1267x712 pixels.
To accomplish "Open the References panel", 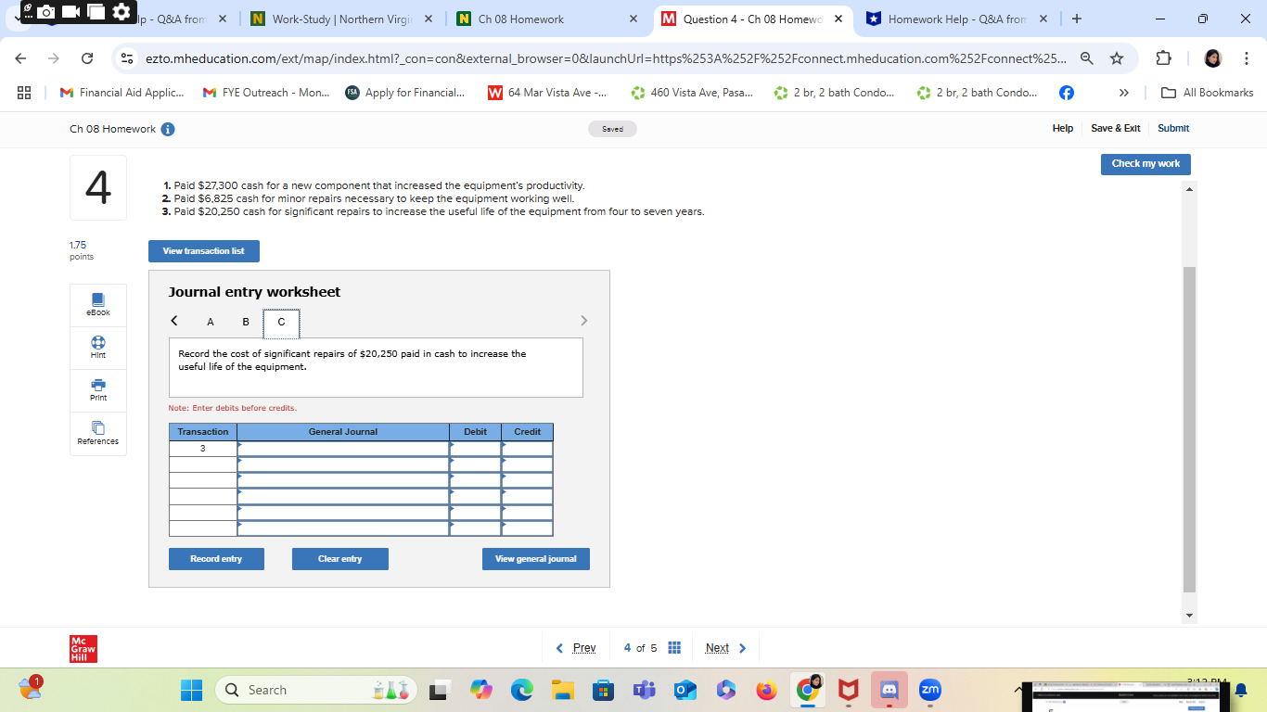I will click(97, 434).
